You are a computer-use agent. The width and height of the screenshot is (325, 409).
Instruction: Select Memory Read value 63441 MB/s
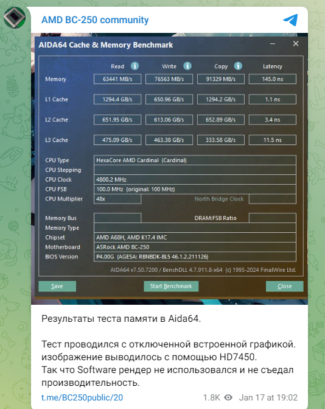pyautogui.click(x=117, y=79)
